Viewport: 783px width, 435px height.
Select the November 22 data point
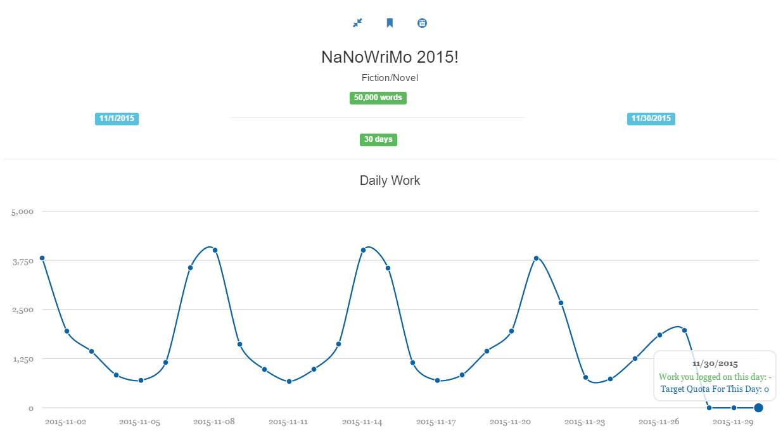561,303
